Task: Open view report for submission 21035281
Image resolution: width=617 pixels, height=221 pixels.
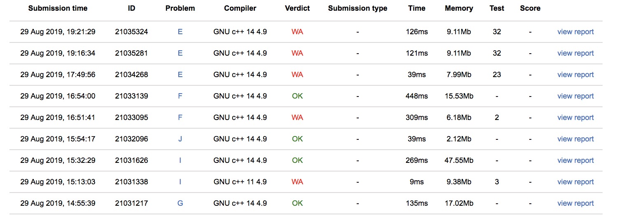Action: point(575,53)
